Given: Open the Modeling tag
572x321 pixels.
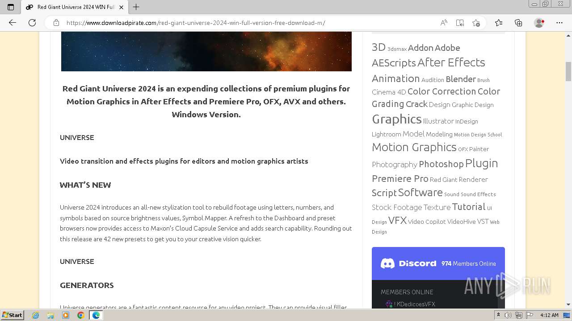Looking at the screenshot, I should click(439, 134).
